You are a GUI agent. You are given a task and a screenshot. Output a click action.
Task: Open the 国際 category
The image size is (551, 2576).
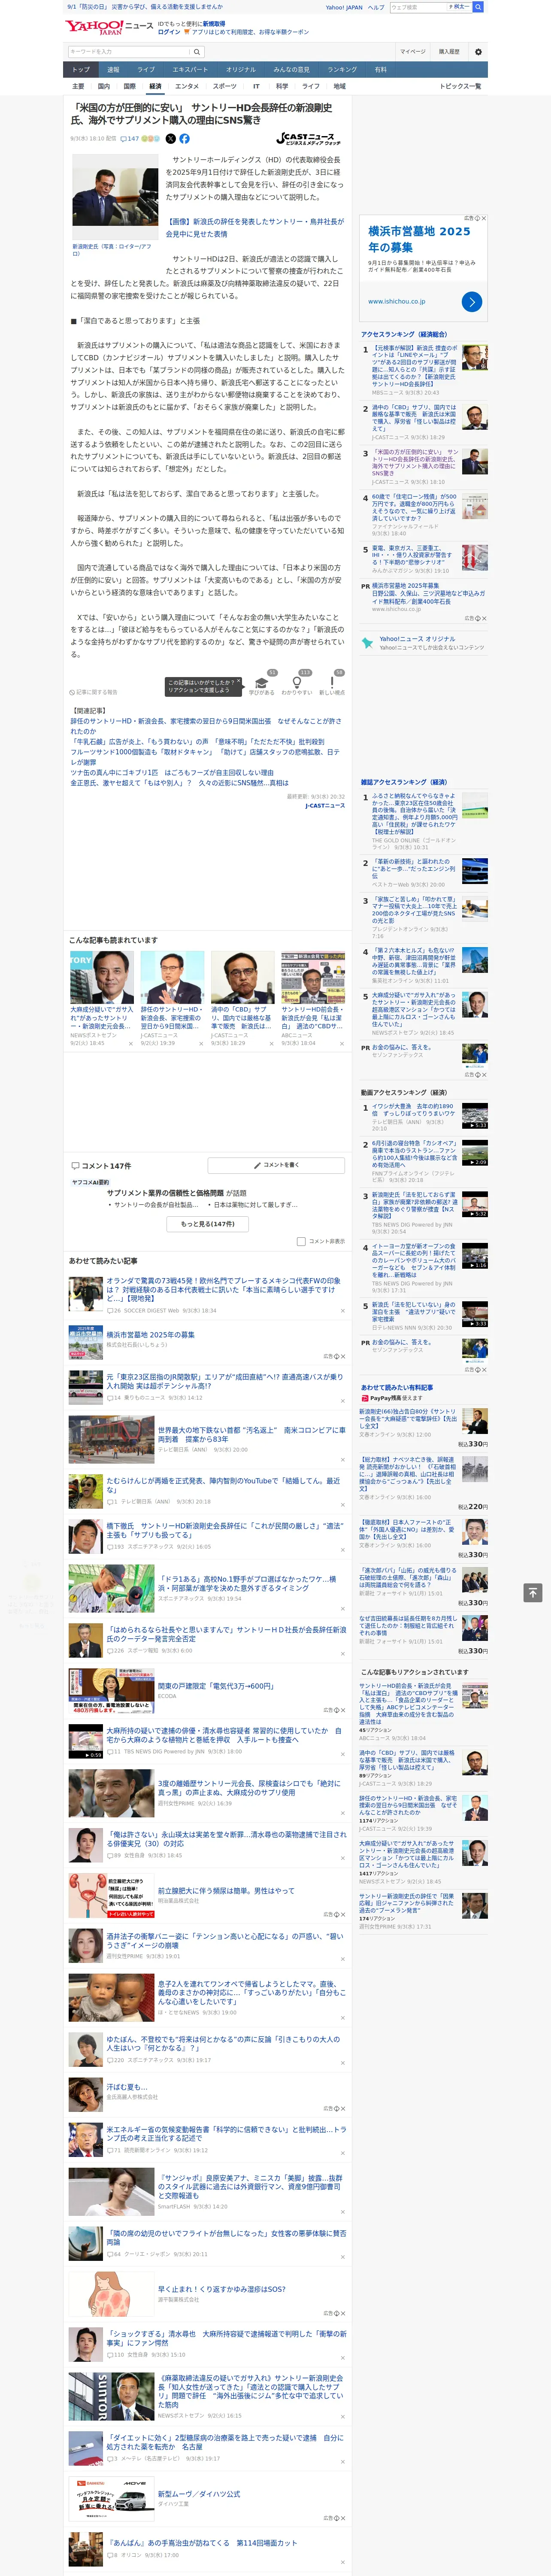(130, 86)
